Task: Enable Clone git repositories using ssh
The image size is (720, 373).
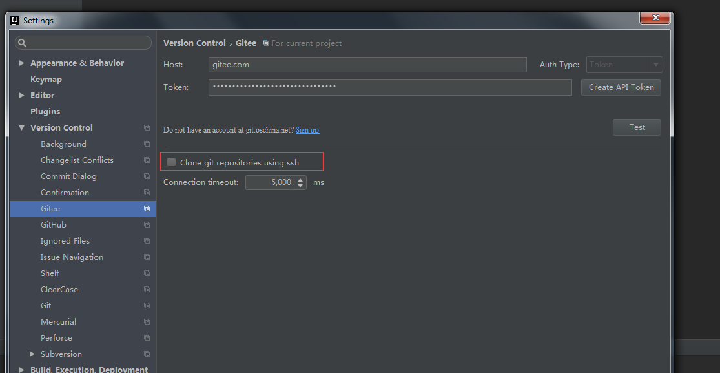Action: 171,162
